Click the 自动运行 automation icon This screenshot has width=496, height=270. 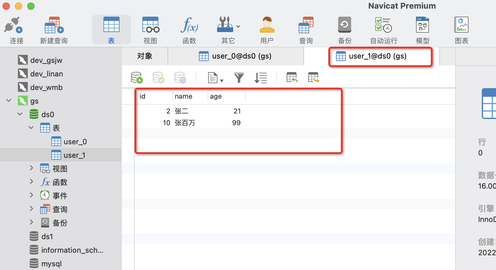click(384, 25)
